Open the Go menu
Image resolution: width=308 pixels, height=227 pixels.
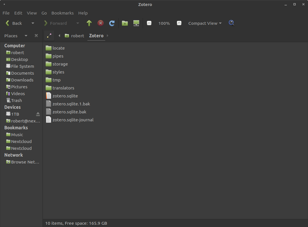[44, 13]
